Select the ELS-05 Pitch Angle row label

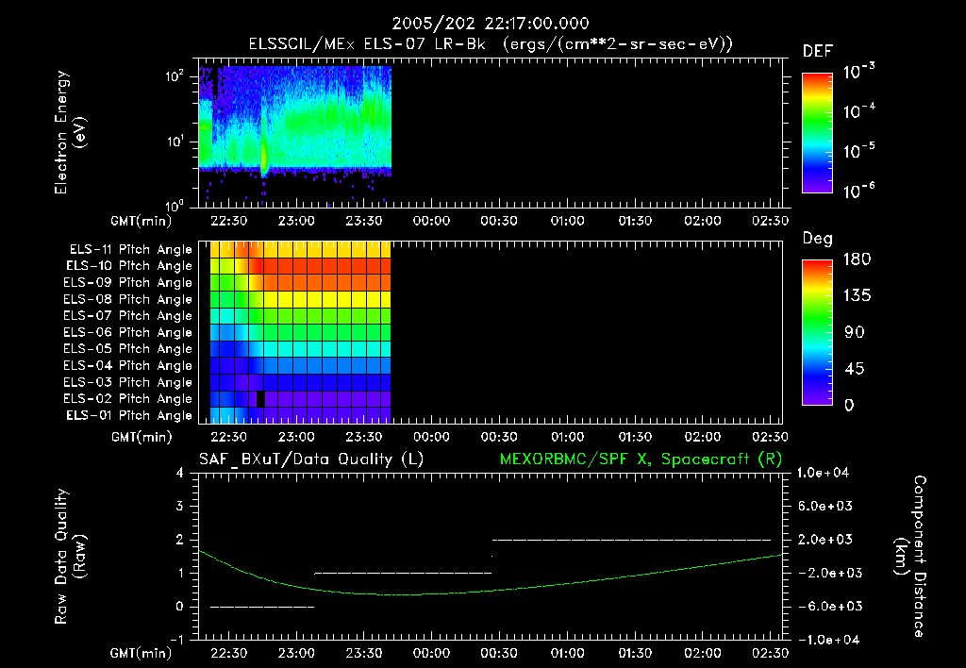pyautogui.click(x=128, y=349)
